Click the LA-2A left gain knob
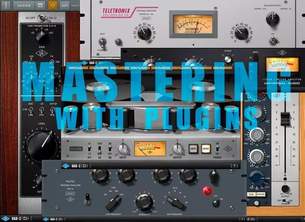305x222 pixels. [x=144, y=33]
